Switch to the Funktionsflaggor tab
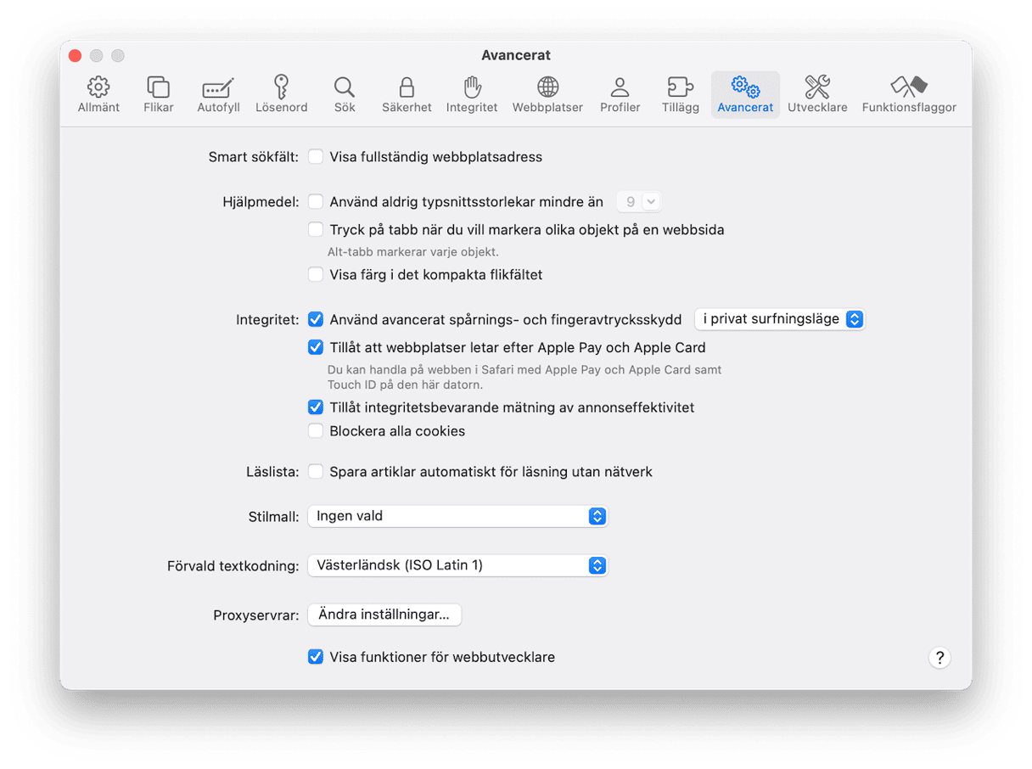 click(x=908, y=94)
